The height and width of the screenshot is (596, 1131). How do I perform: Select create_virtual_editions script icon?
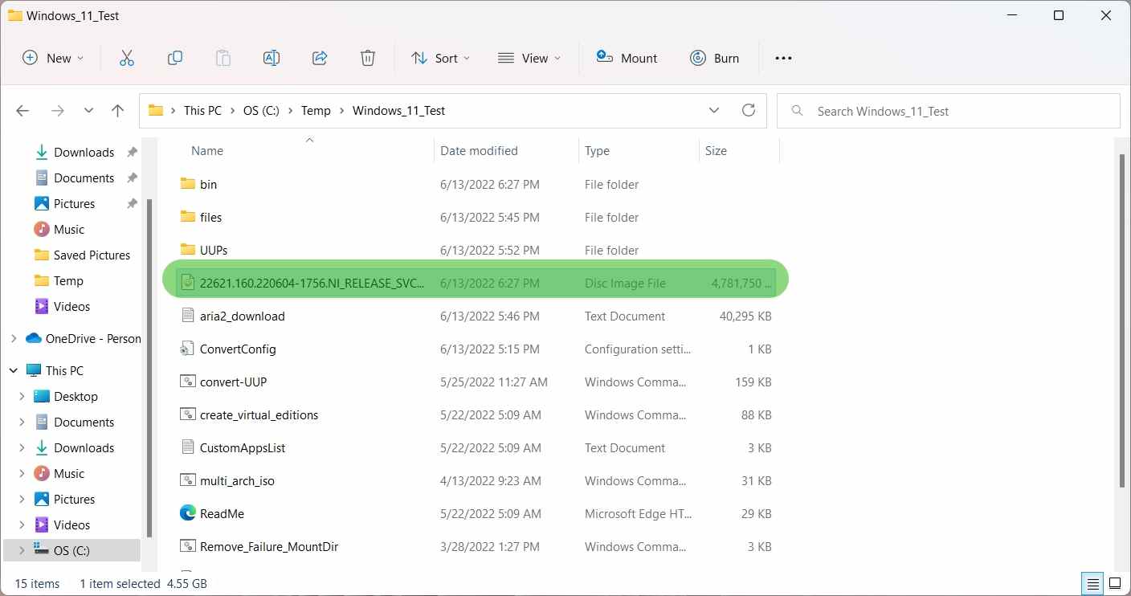[188, 414]
